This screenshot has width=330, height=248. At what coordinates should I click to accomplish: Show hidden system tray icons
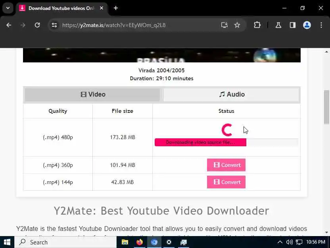(x=280, y=242)
